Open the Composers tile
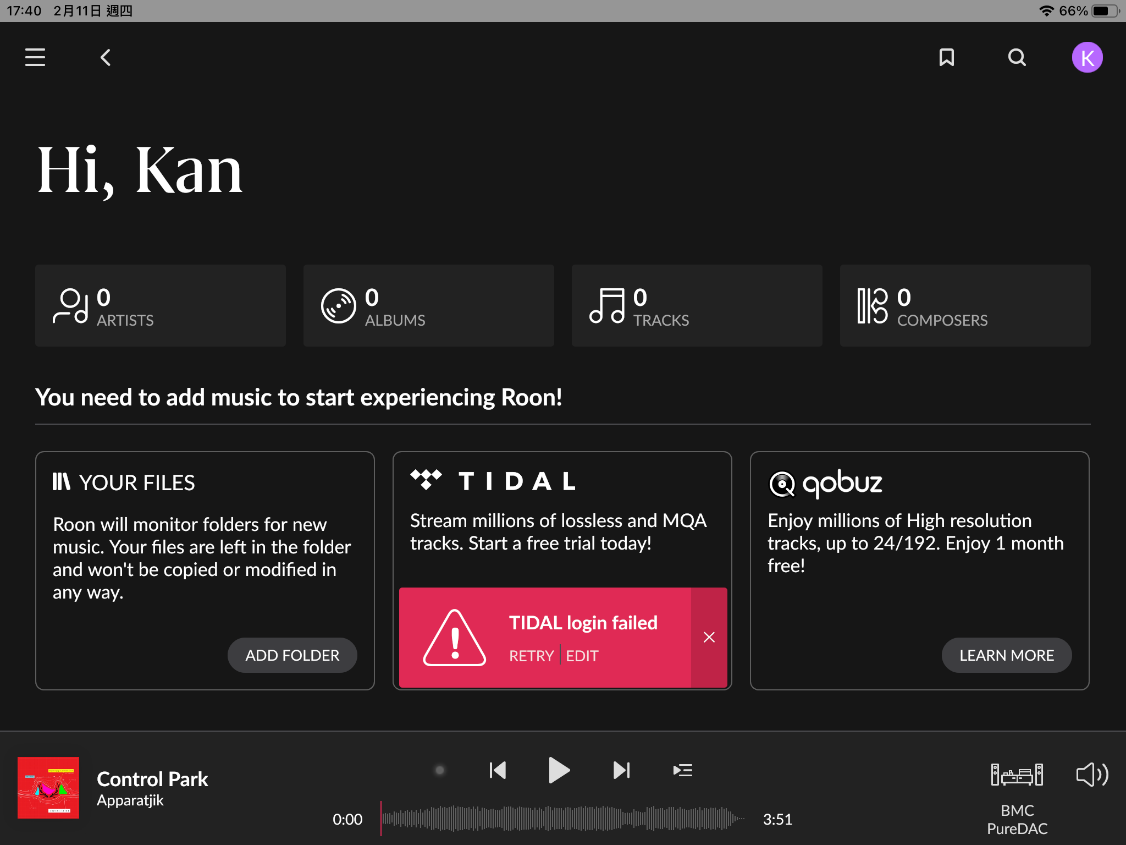This screenshot has height=845, width=1126. (965, 305)
